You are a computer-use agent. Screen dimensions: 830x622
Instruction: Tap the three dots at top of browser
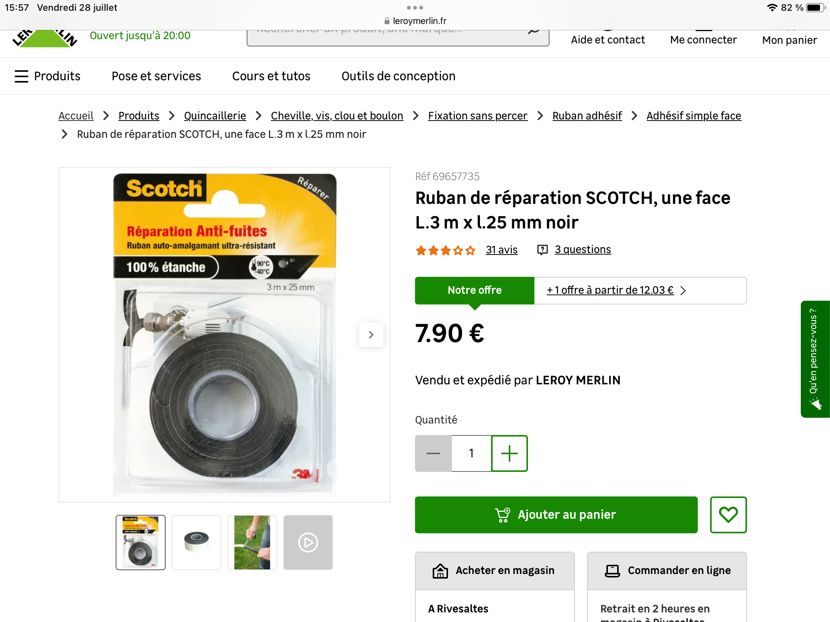coord(415,8)
